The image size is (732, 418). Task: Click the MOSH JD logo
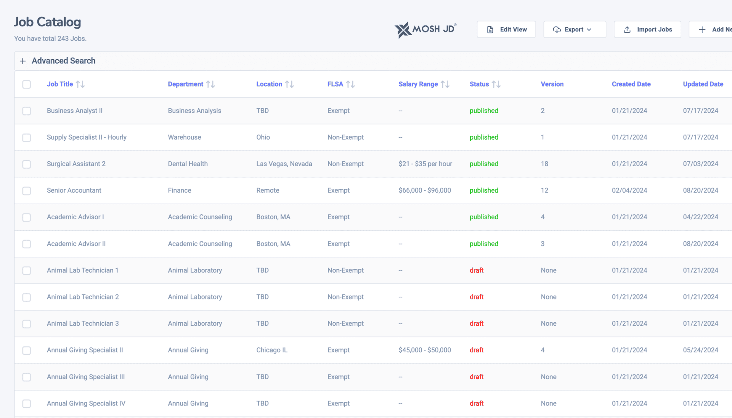[425, 29]
